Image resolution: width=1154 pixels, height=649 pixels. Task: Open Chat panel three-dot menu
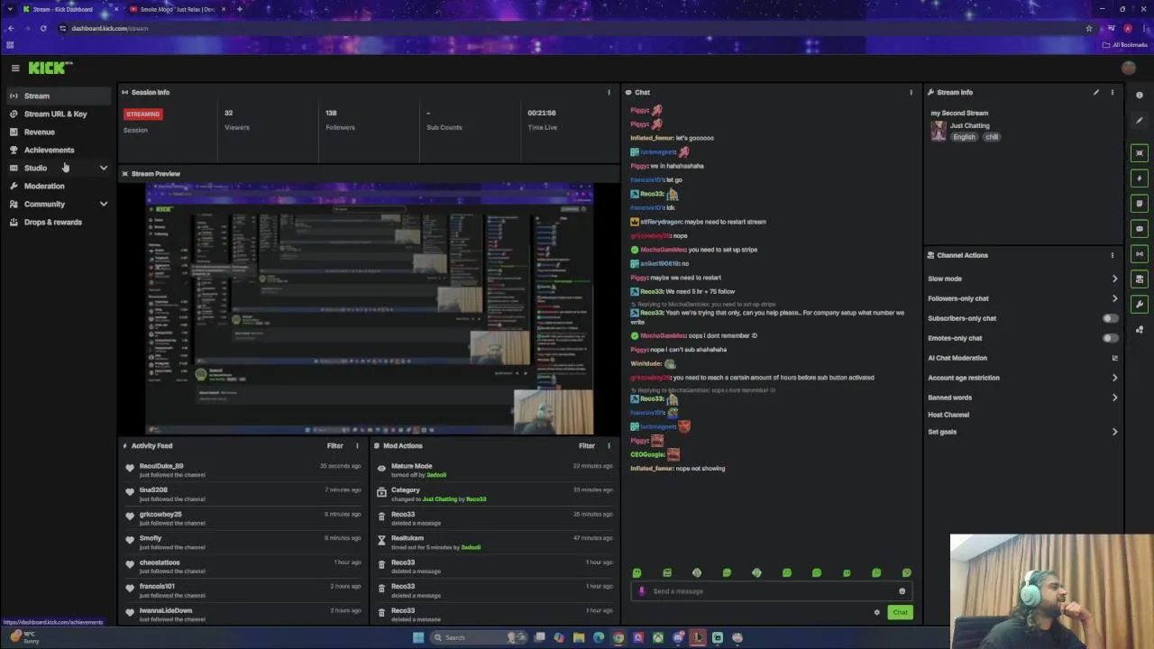coord(911,92)
